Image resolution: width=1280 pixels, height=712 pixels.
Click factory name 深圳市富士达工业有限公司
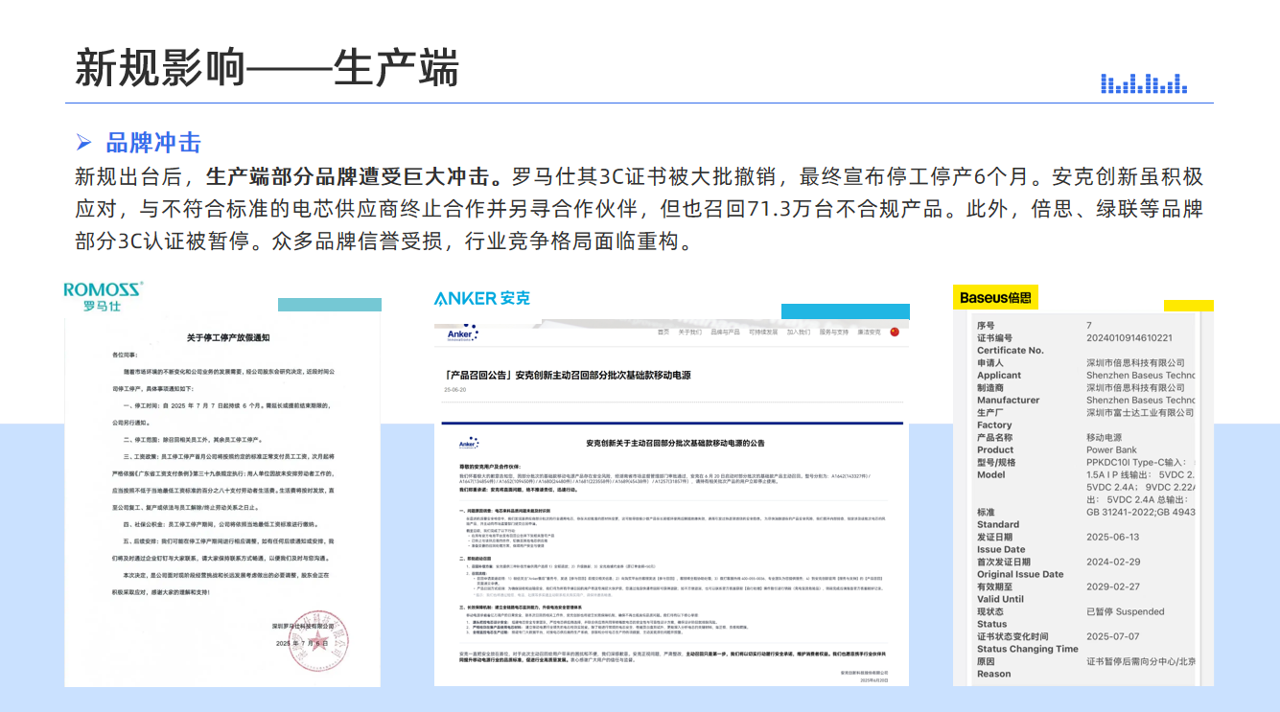(x=1140, y=413)
